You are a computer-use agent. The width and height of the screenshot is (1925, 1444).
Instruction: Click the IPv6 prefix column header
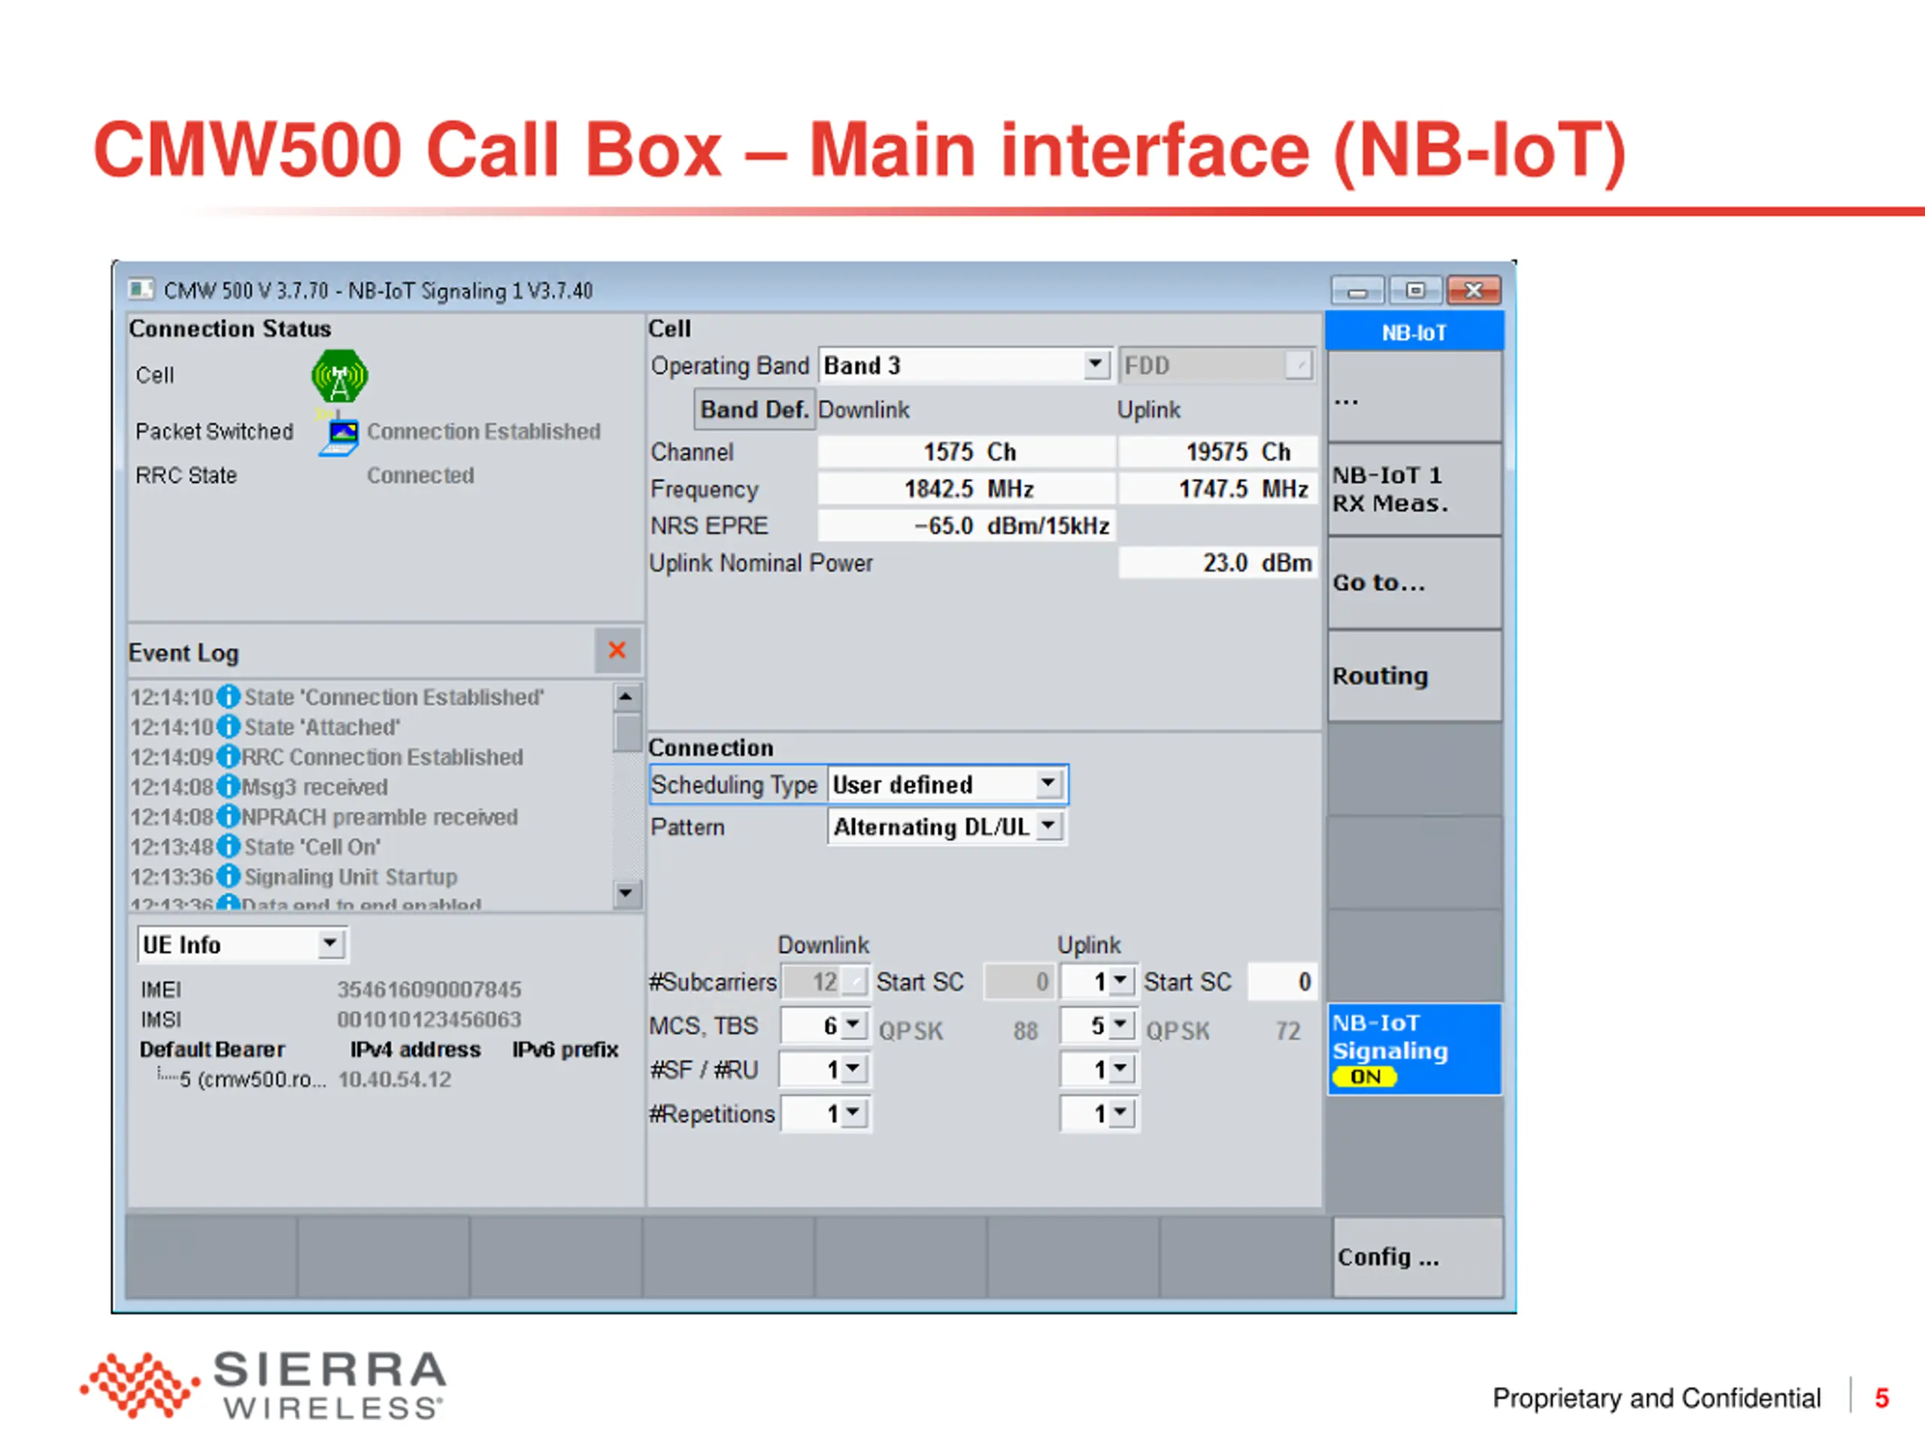565,1049
